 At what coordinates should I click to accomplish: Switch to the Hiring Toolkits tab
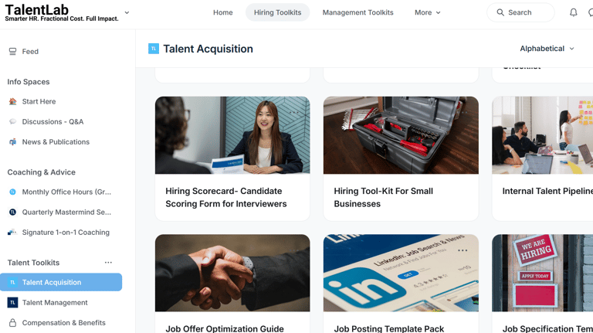pos(277,12)
